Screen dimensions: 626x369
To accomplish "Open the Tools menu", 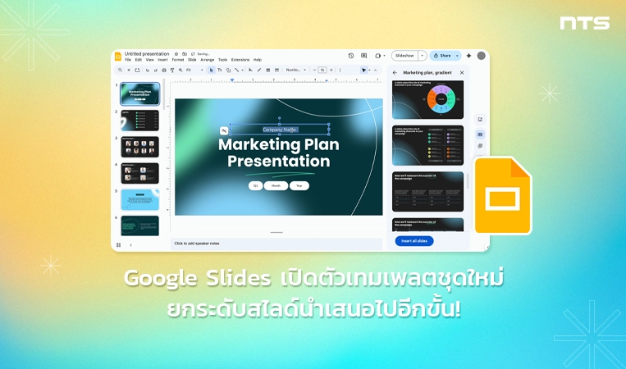I will [x=223, y=60].
